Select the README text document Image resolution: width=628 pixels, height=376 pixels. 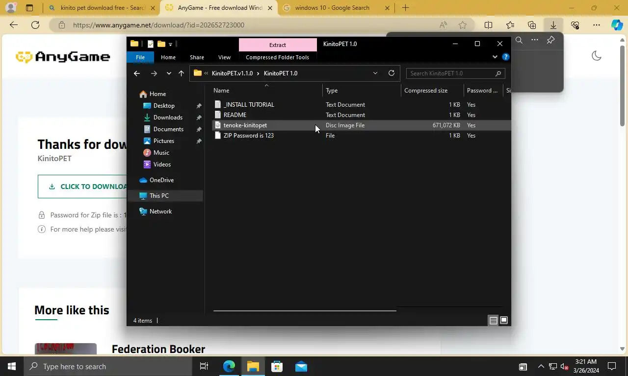pos(235,115)
